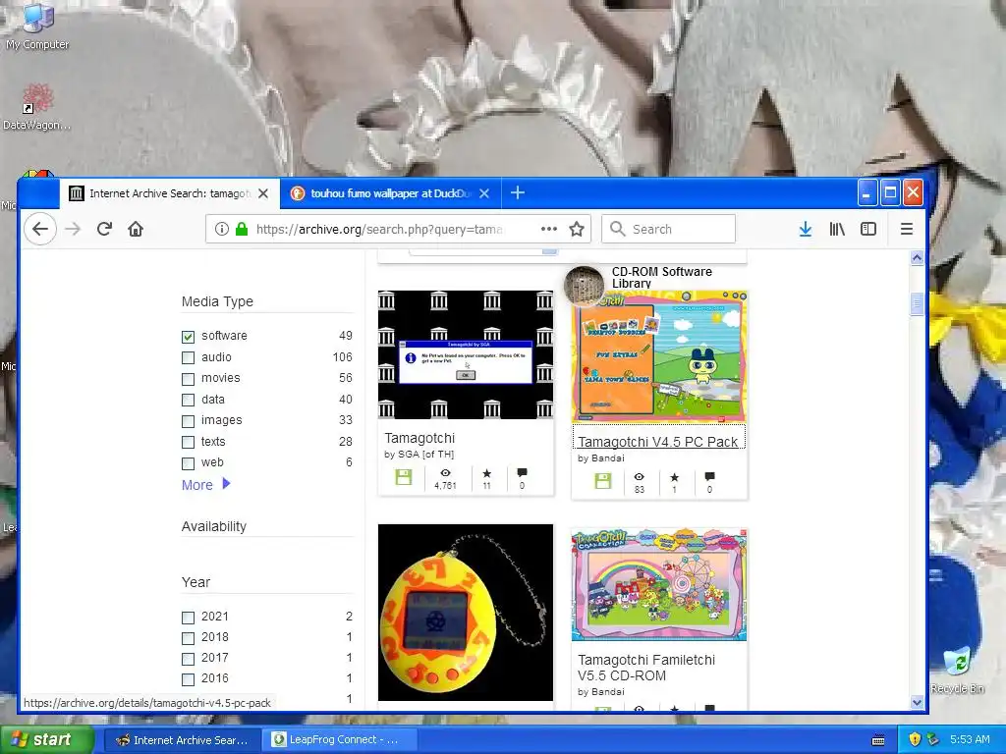1006x754 pixels.
Task: Close the touhou fumo wallpaper tab
Action: point(484,193)
